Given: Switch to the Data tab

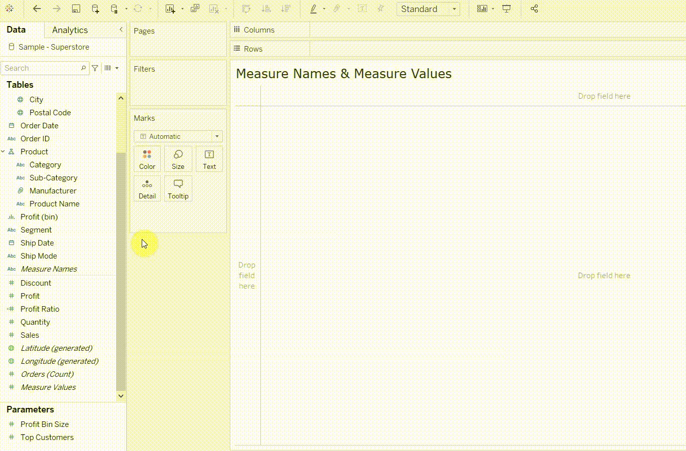Looking at the screenshot, I should (16, 30).
